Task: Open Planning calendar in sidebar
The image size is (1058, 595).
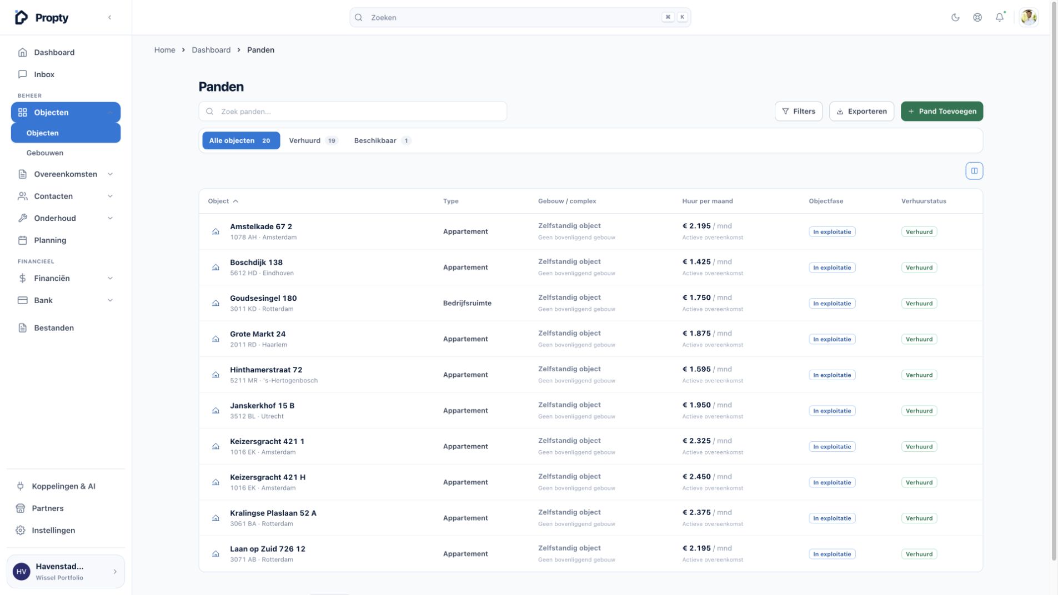Action: [66, 240]
